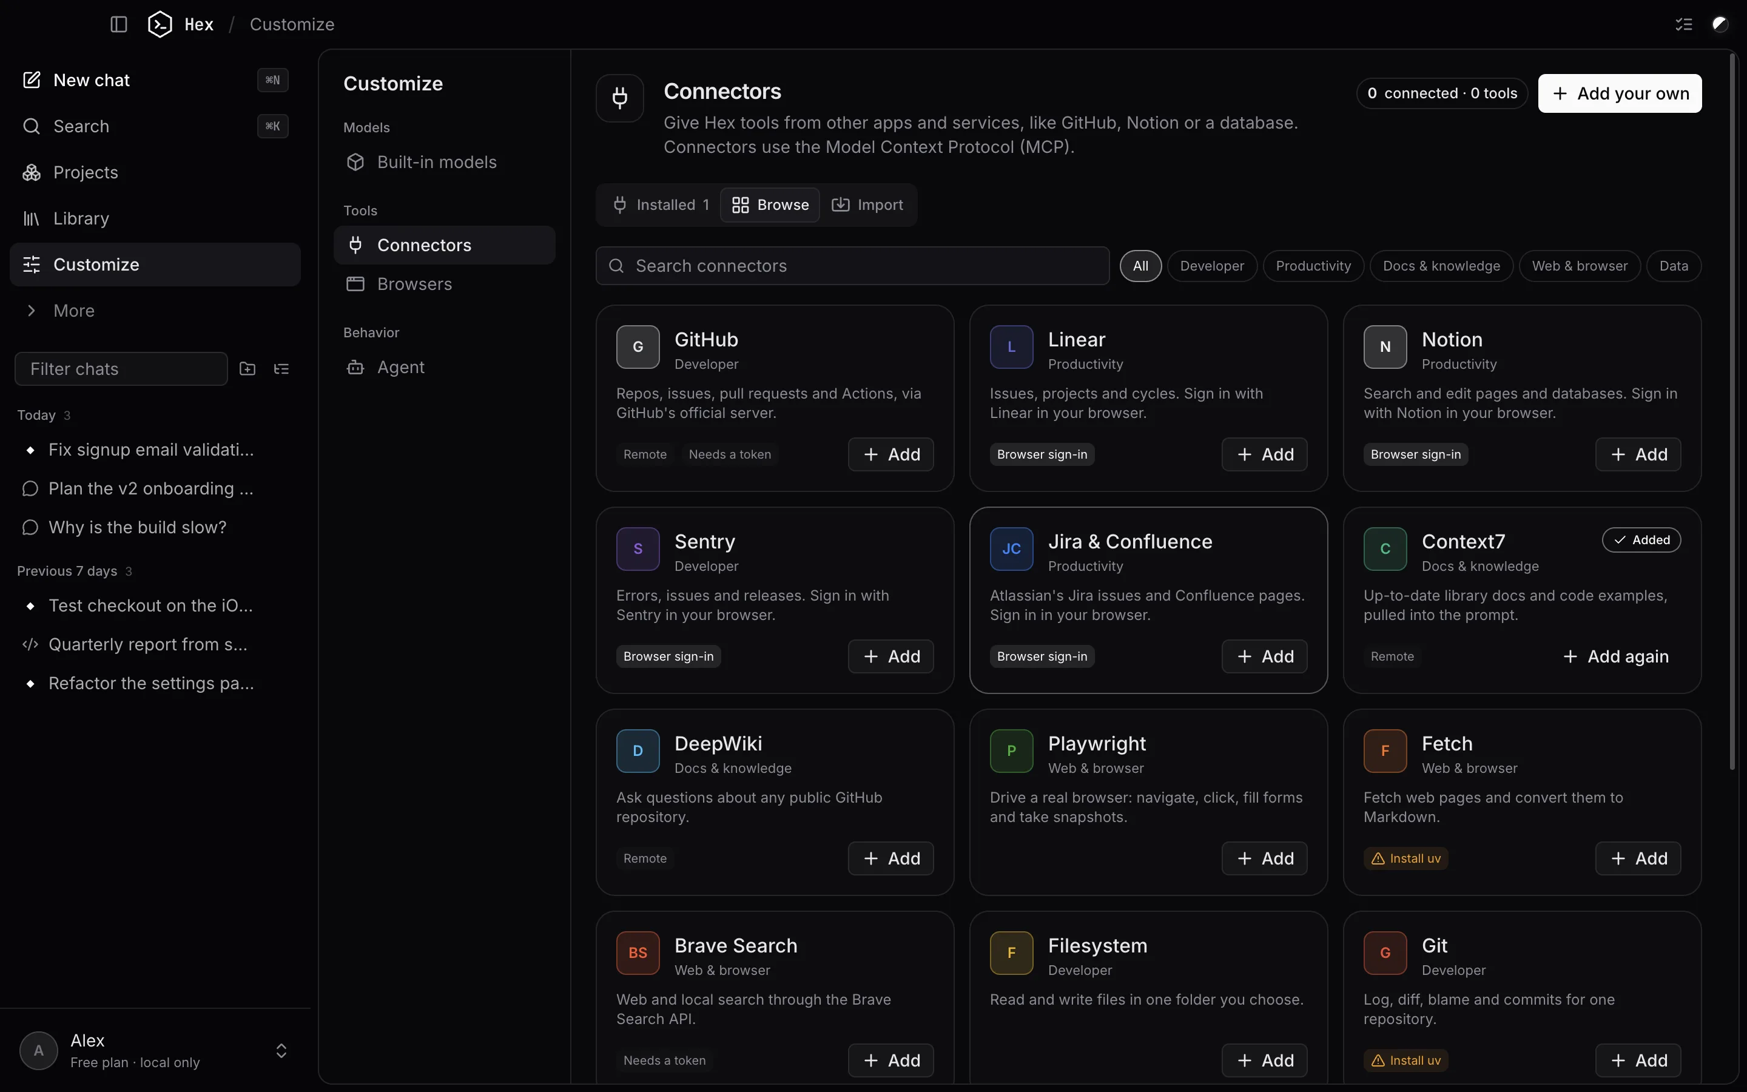This screenshot has width=1747, height=1092.
Task: Click the new folder icon beside Filter chats
Action: coord(247,369)
